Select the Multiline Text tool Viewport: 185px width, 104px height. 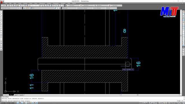click(1, 50)
